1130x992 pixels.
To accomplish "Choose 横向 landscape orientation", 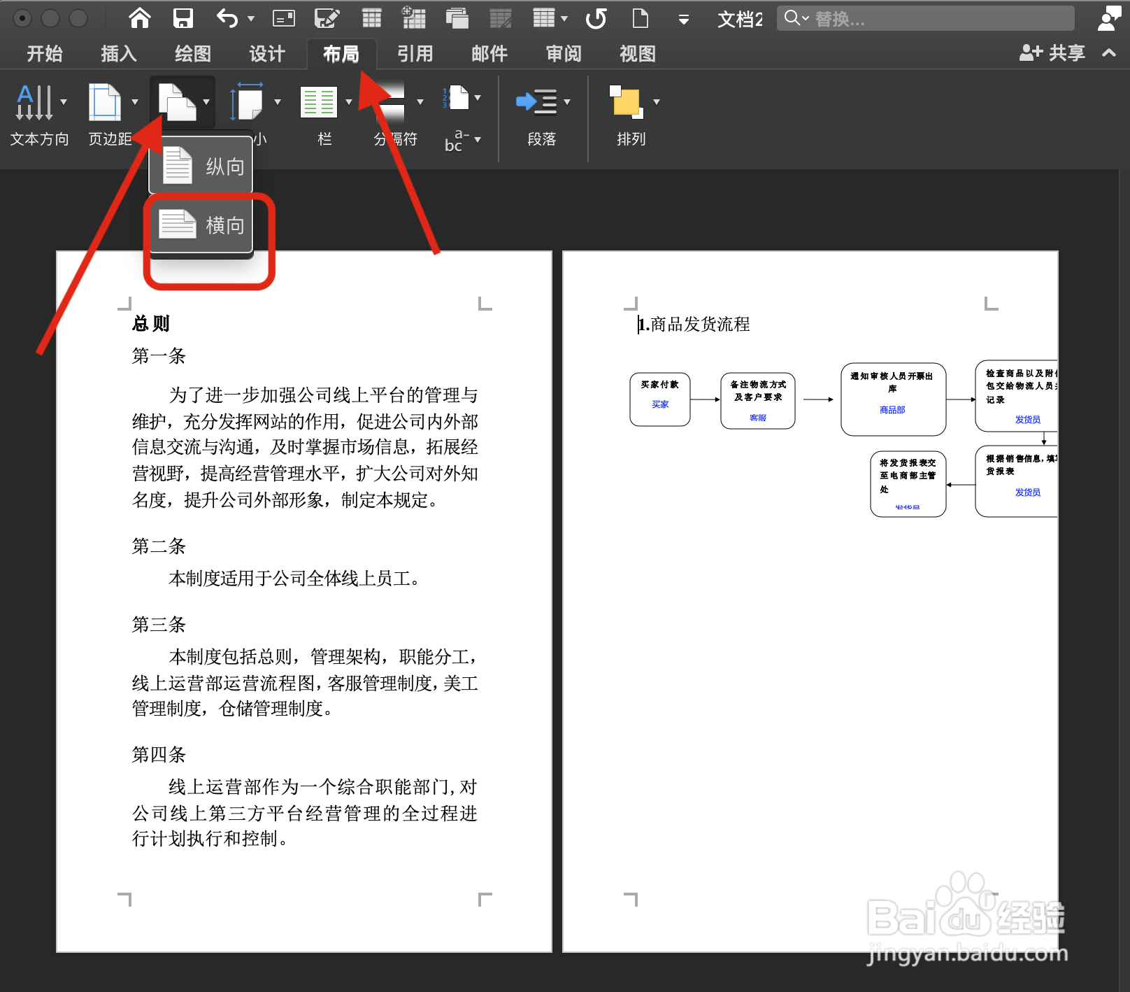I will pos(201,225).
